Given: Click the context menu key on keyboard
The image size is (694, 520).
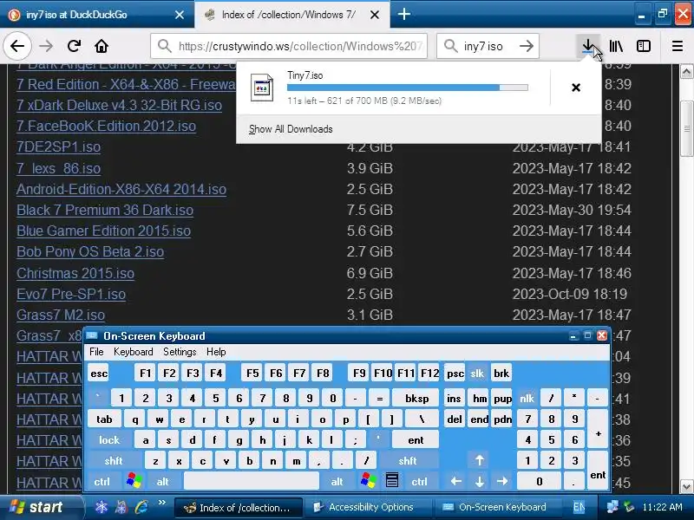Looking at the screenshot, I should click(392, 481).
